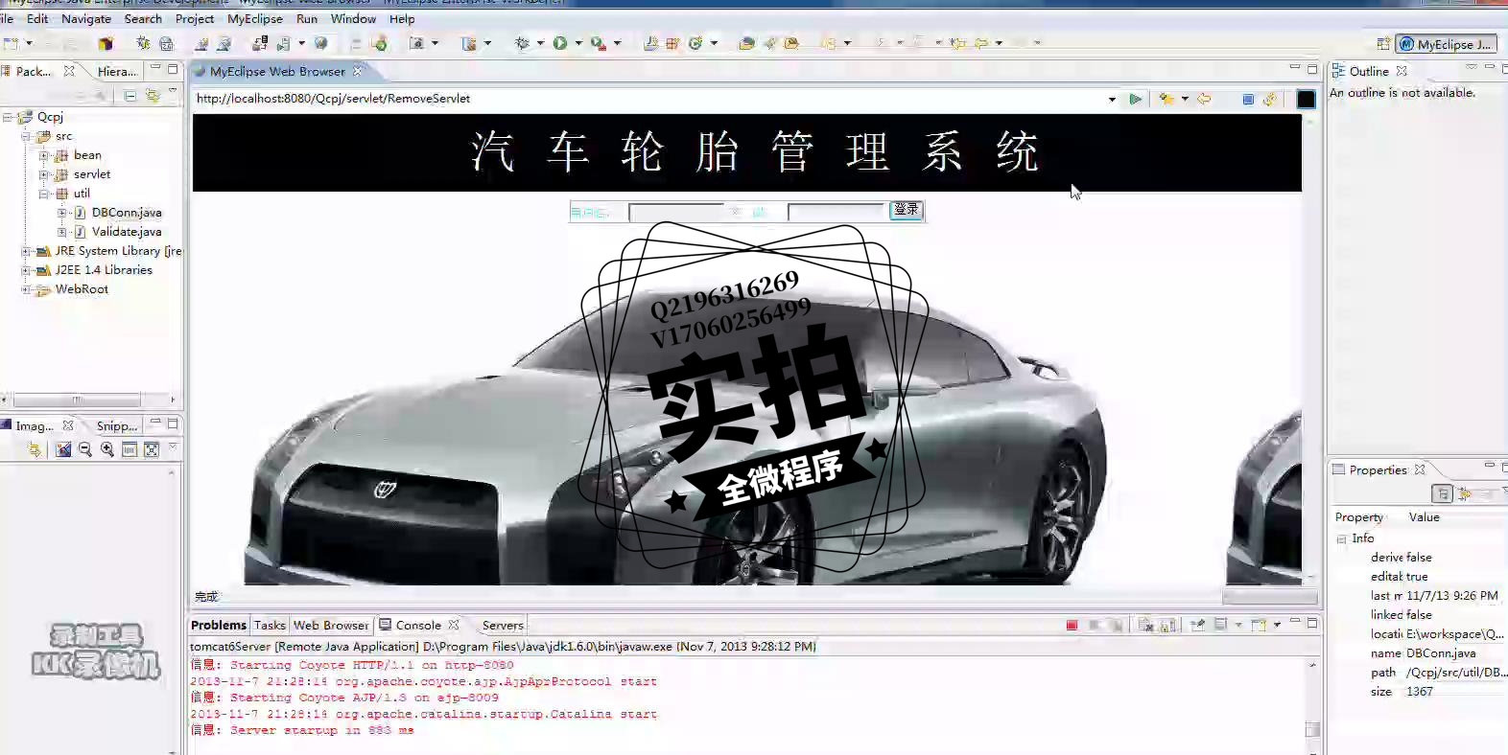Viewport: 1508px width, 755px height.
Task: Click the browser Refresh icon
Action: pyautogui.click(x=1270, y=99)
